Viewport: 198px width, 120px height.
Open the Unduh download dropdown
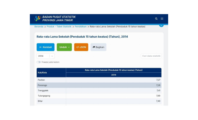coord(64,47)
